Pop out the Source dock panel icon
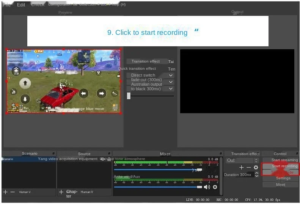 pyautogui.click(x=109, y=154)
